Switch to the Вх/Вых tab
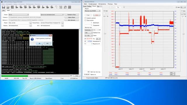Screen dimensions: 187x105 pos(89,6)
